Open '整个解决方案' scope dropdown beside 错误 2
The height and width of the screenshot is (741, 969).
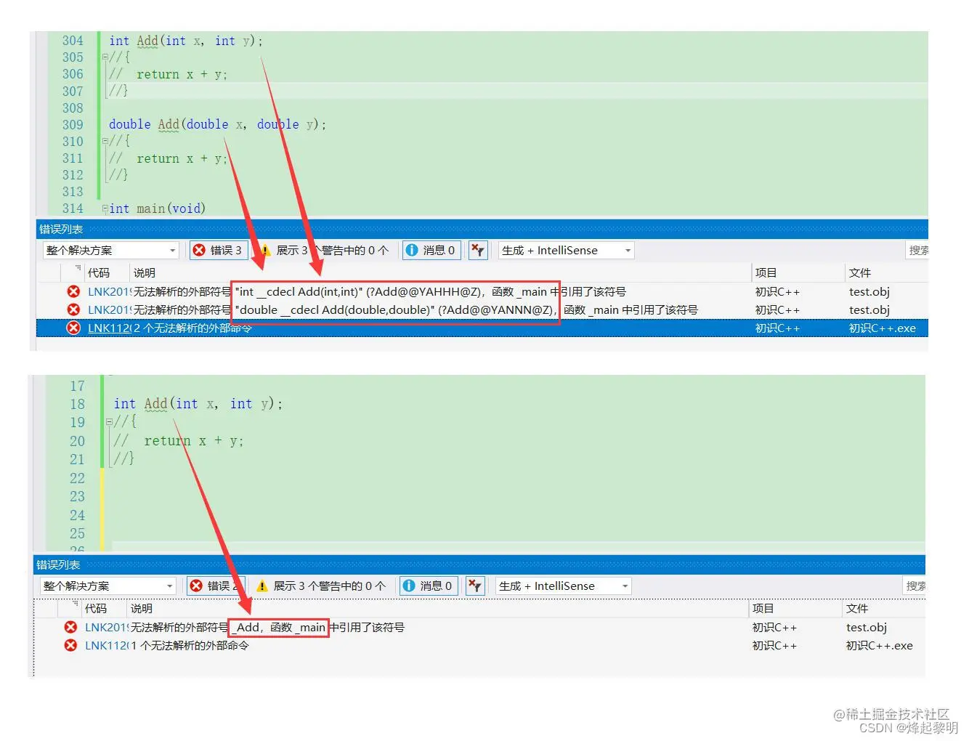click(x=108, y=586)
